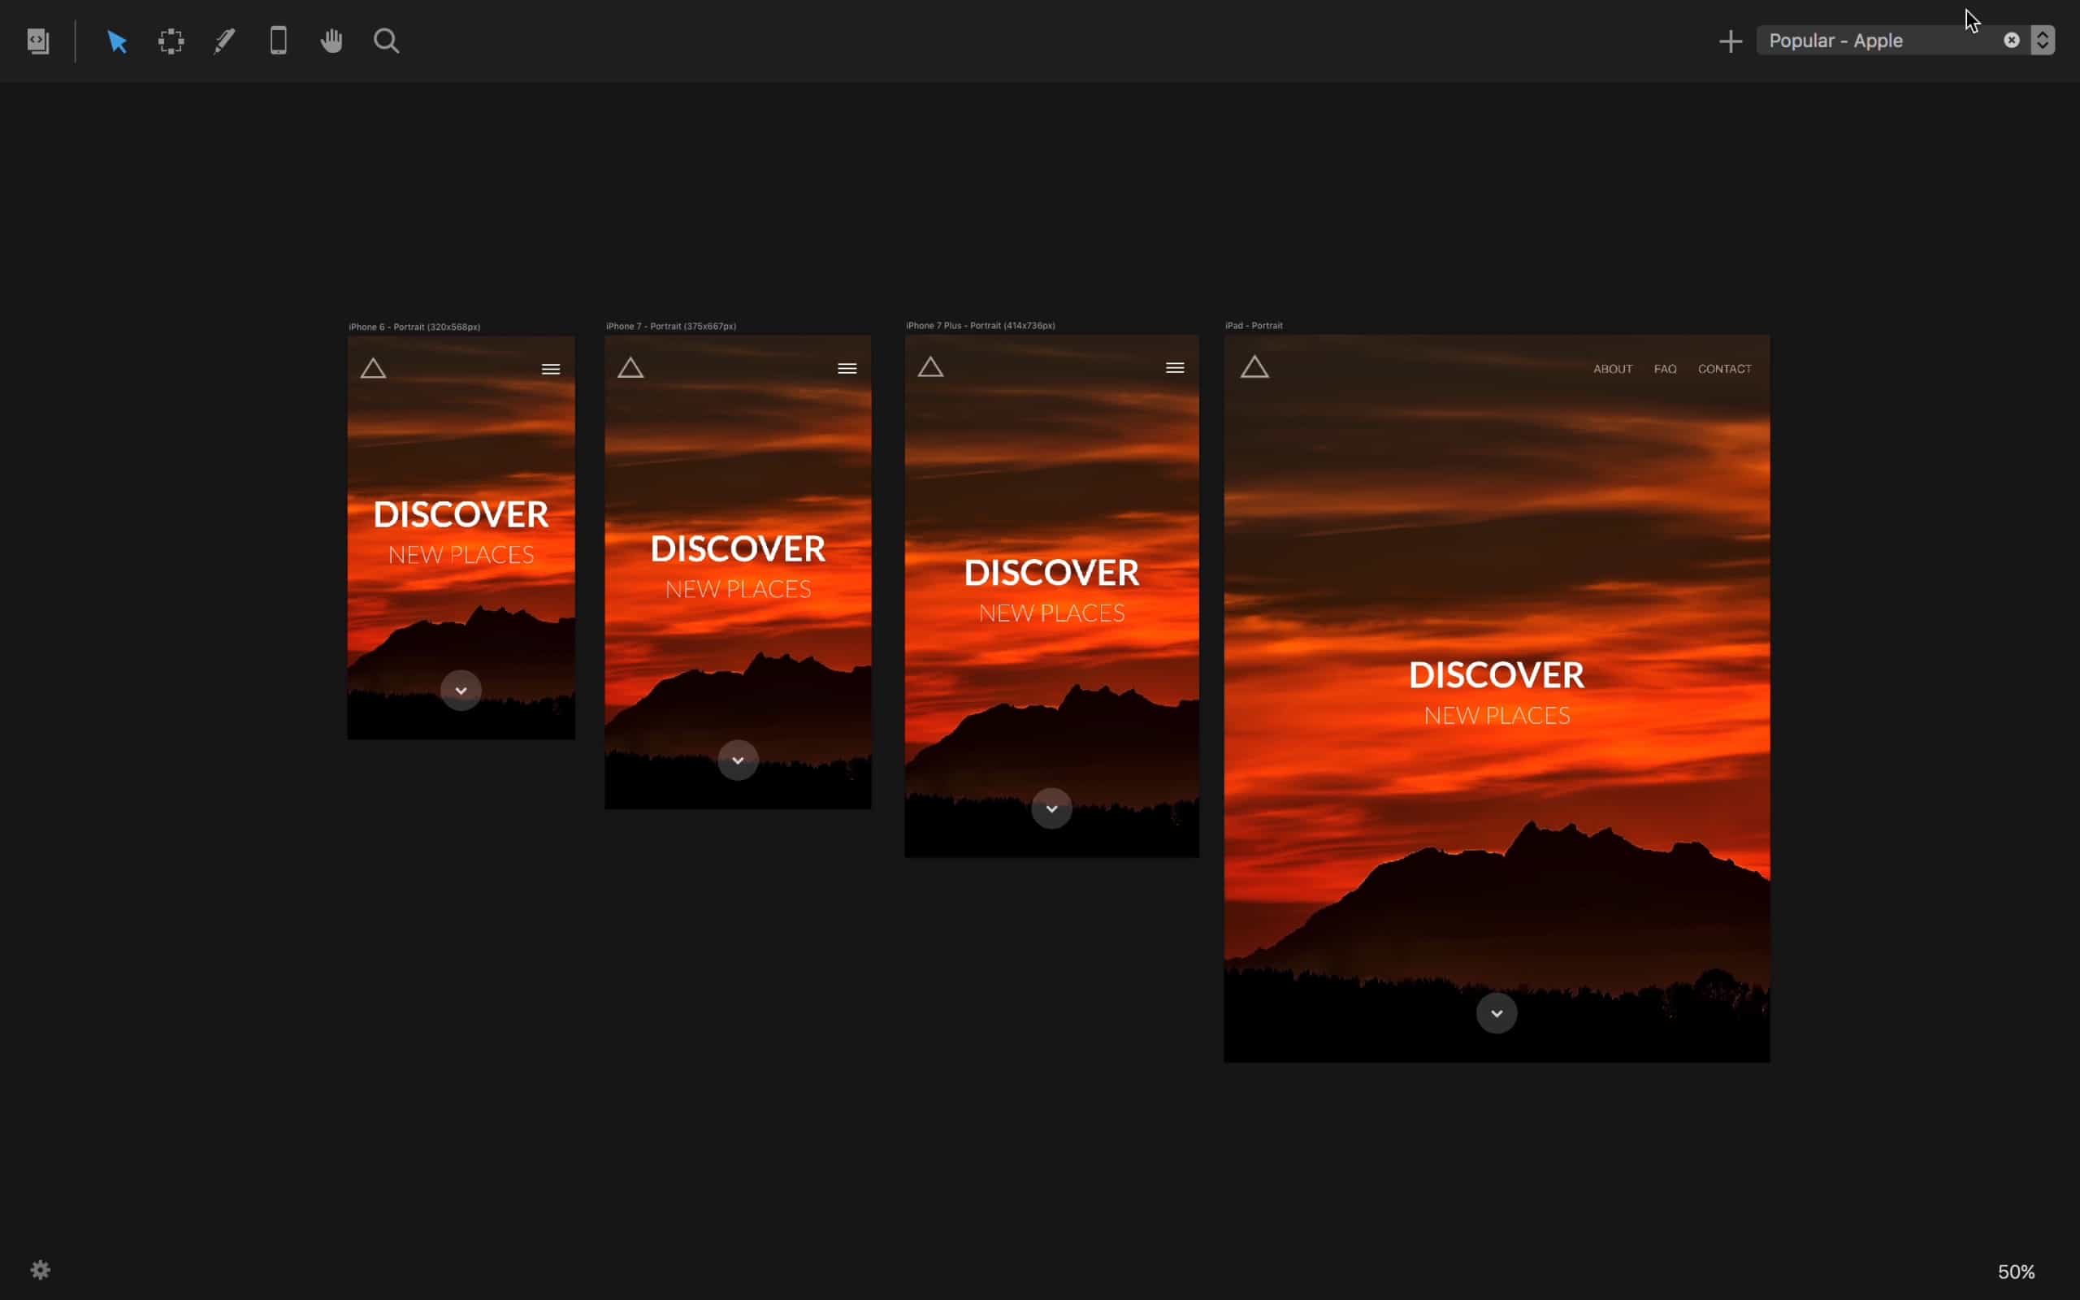Click ABOUT link in iPad preview

pos(1613,369)
